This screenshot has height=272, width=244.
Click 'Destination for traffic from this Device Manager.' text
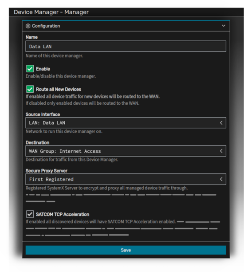tap(72, 159)
